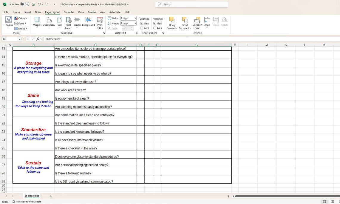Select the Sustain category cell
340x204 pixels.
tap(33, 167)
